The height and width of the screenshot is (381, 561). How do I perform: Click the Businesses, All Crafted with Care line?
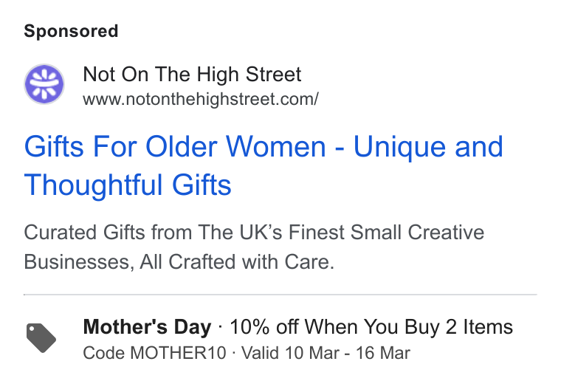[179, 262]
